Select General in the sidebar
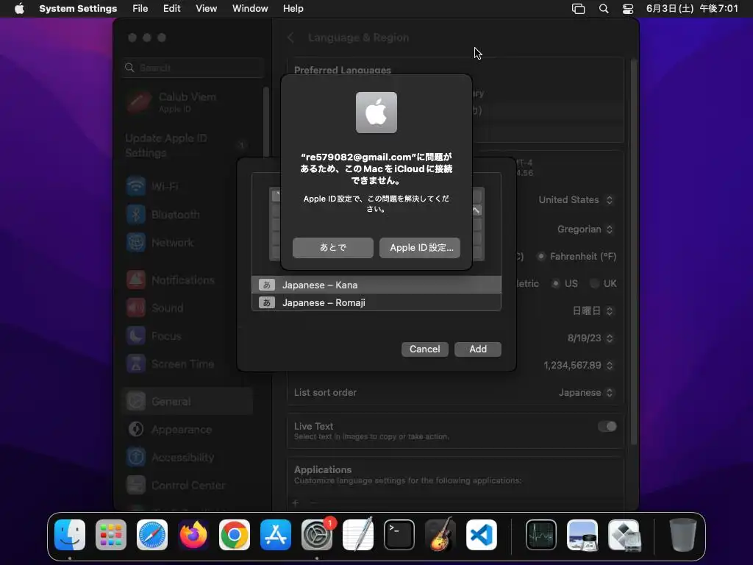 [x=188, y=401]
